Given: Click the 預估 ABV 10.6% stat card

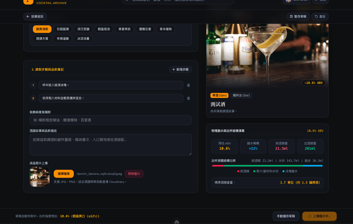Looking at the screenshot, I should tap(225, 146).
